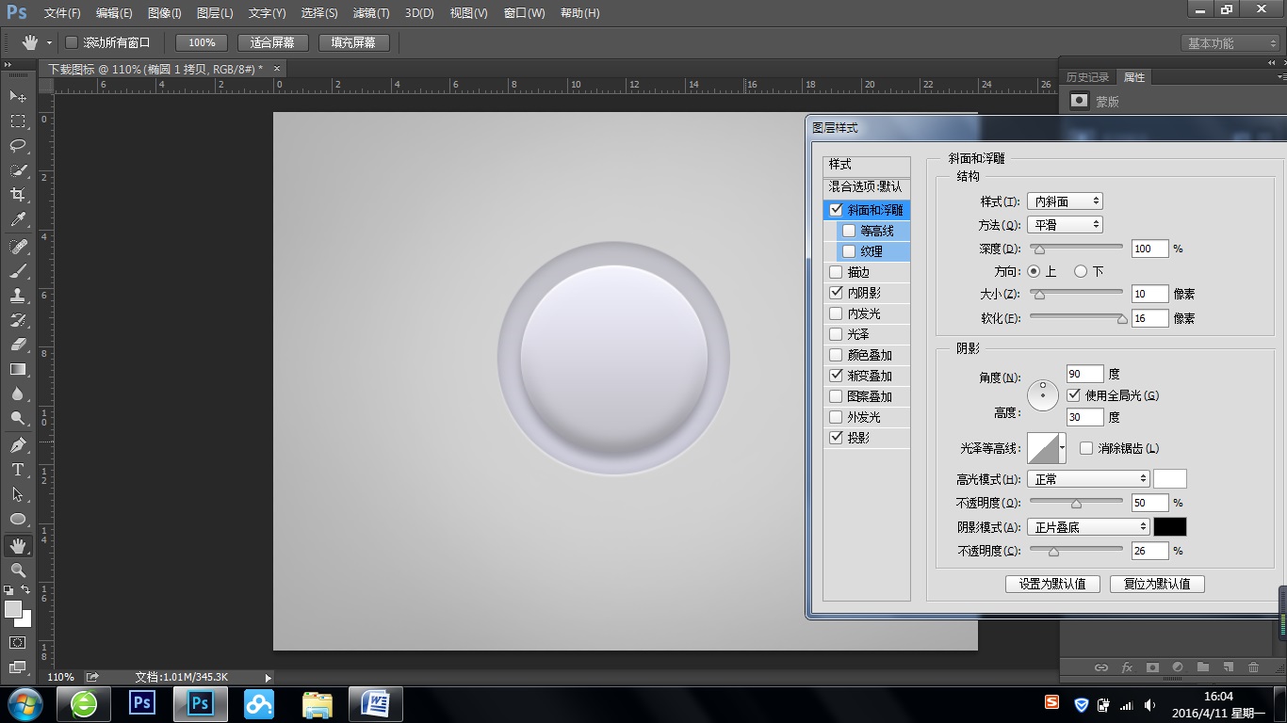This screenshot has width=1287, height=723.
Task: Click the 适合屏幕 button
Action: (272, 42)
